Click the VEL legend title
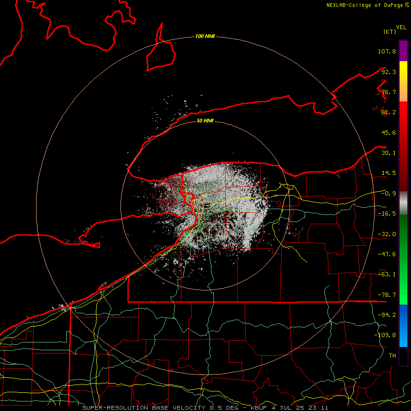Screen dimensions: 411x411 [401, 27]
